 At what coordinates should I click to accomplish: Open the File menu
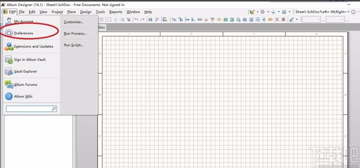(x=22, y=12)
